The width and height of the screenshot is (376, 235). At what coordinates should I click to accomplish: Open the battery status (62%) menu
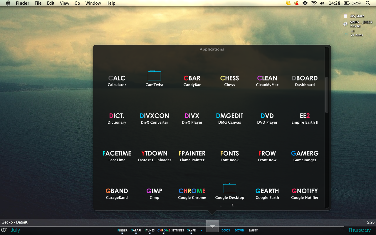pyautogui.click(x=352, y=3)
